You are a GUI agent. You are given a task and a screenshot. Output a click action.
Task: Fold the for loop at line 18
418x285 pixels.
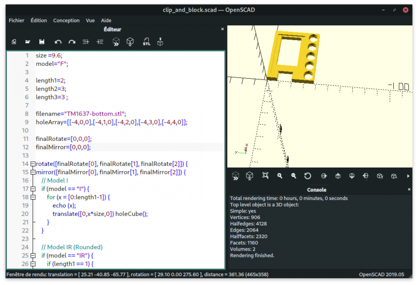pos(33,197)
